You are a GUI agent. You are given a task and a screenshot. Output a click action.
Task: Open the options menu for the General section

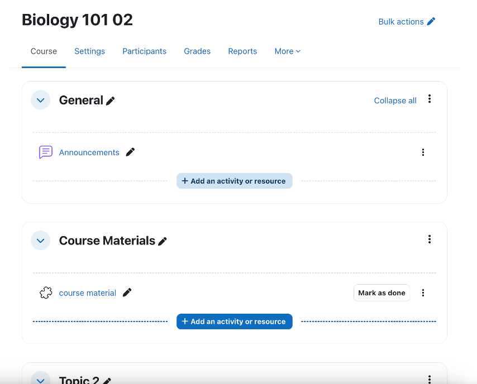pyautogui.click(x=430, y=99)
